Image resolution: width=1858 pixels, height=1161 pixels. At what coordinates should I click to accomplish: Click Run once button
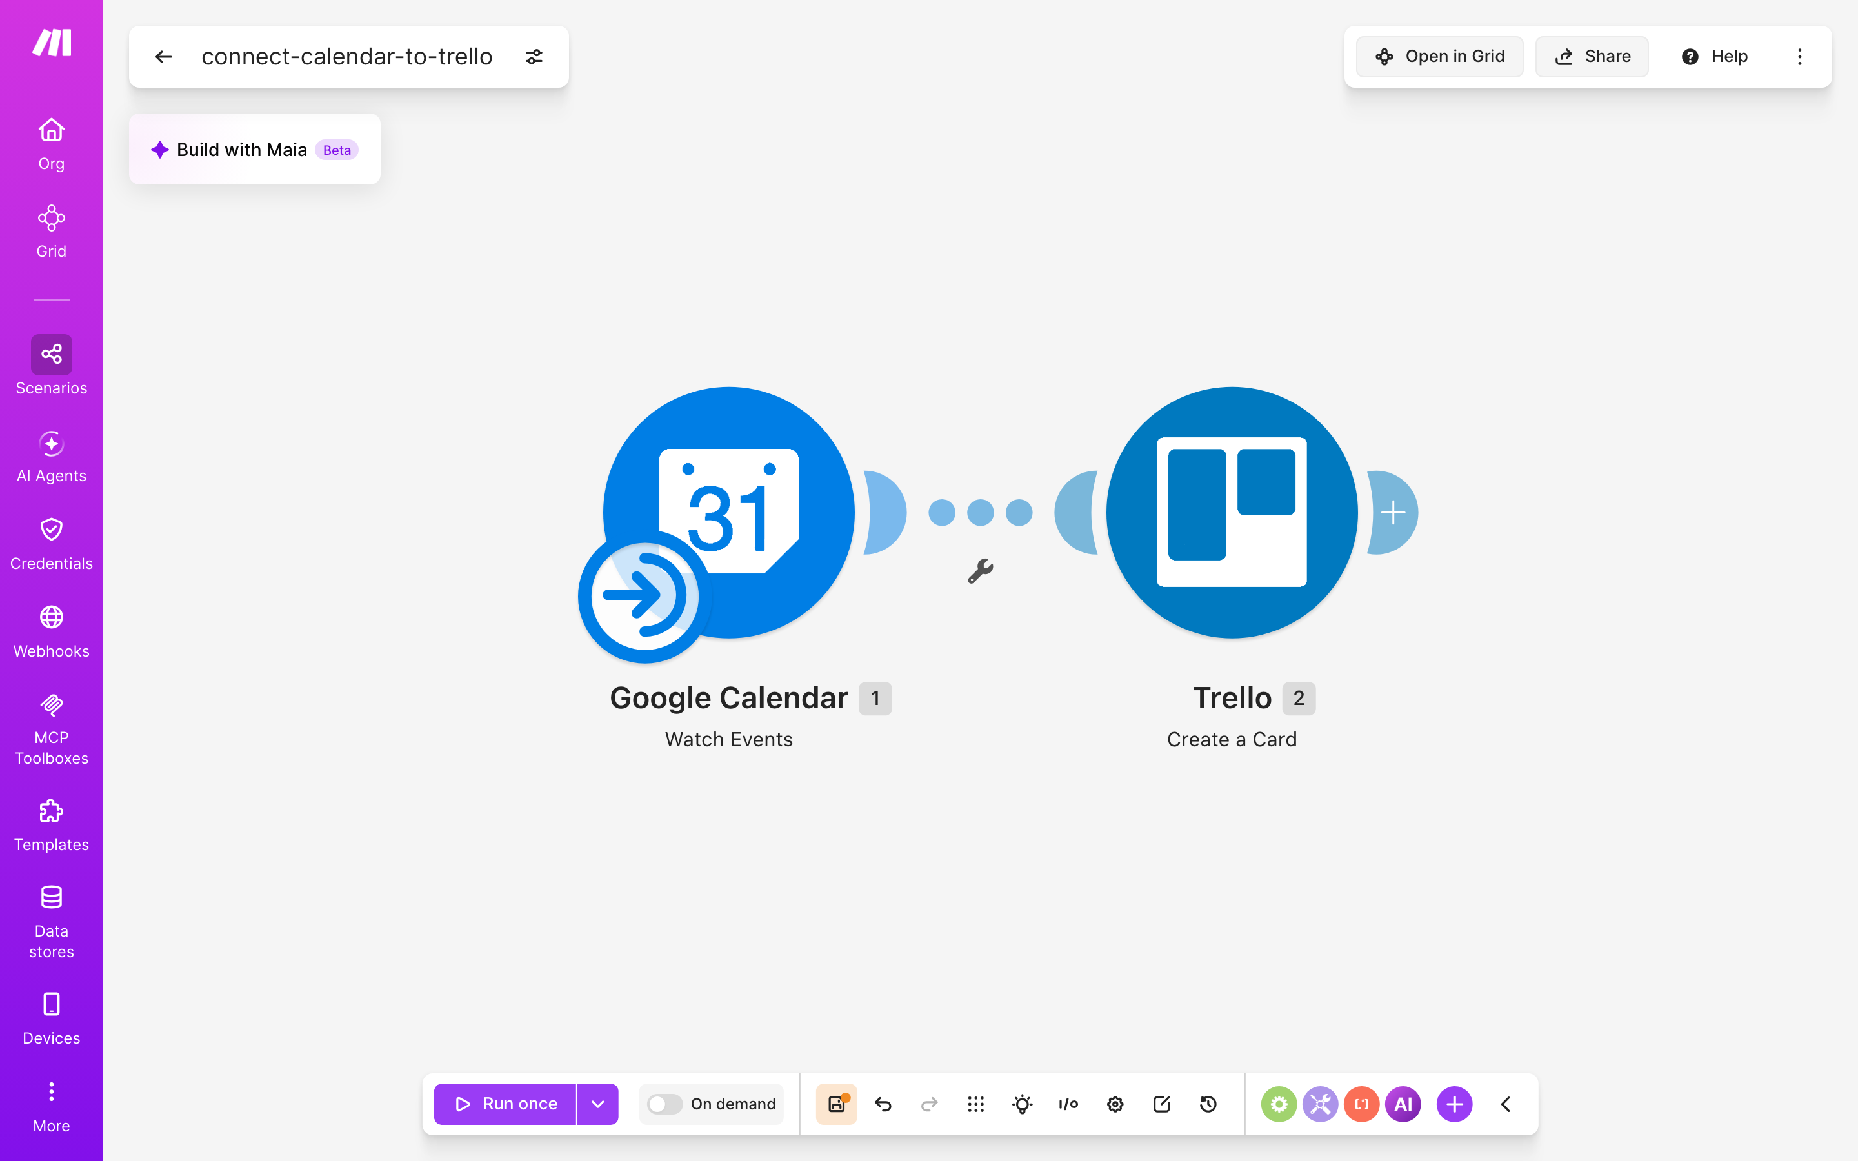[505, 1104]
